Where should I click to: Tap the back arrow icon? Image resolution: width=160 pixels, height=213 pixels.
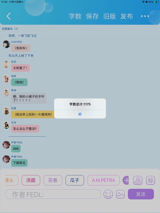tap(8, 16)
